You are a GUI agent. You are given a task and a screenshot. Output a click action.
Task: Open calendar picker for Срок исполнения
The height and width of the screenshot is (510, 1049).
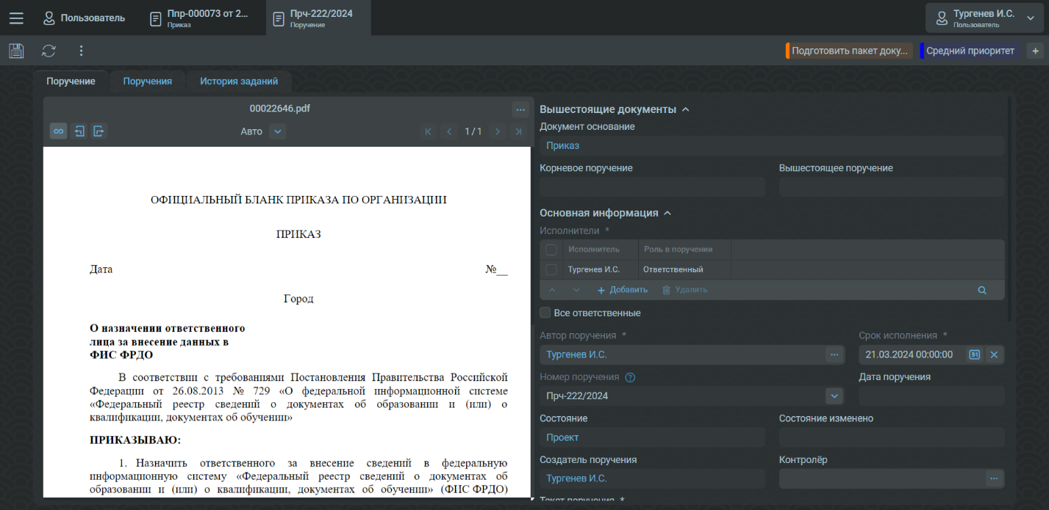coord(974,354)
